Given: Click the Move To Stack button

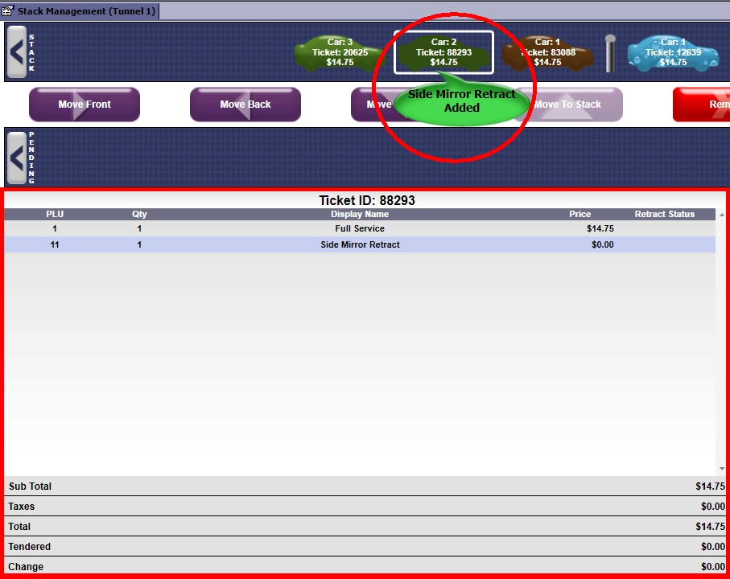Looking at the screenshot, I should tap(567, 105).
